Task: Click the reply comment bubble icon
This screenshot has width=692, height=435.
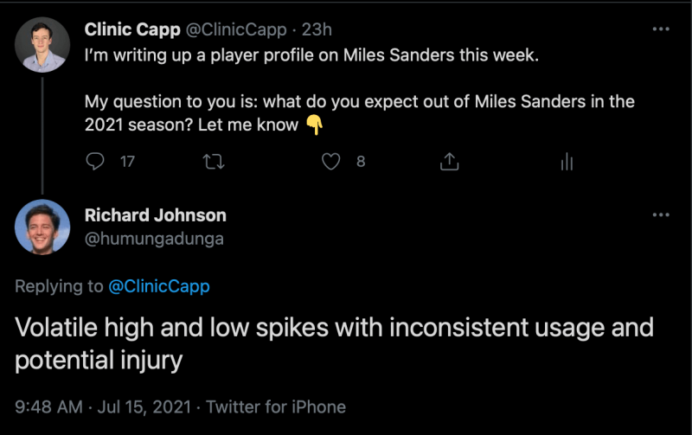Action: (x=96, y=161)
